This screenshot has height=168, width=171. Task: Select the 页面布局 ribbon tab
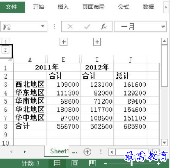tap(93, 7)
